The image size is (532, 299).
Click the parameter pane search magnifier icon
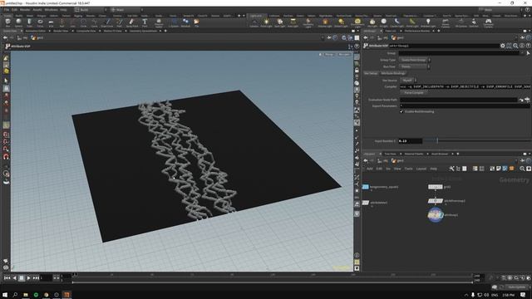pyautogui.click(x=515, y=46)
